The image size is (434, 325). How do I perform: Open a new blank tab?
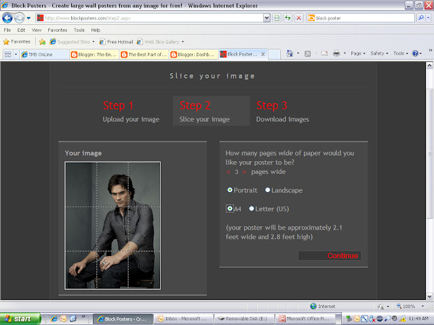tap(274, 54)
